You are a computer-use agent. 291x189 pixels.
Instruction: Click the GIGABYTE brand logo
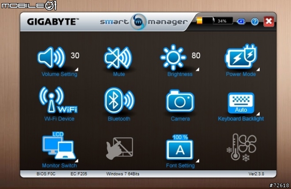click(x=53, y=22)
